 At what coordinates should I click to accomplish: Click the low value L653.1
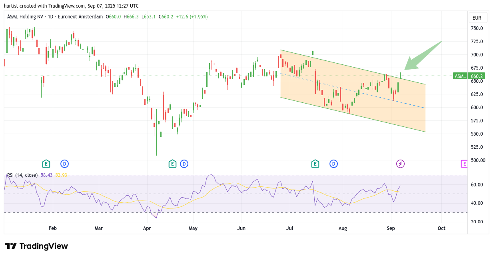(149, 17)
